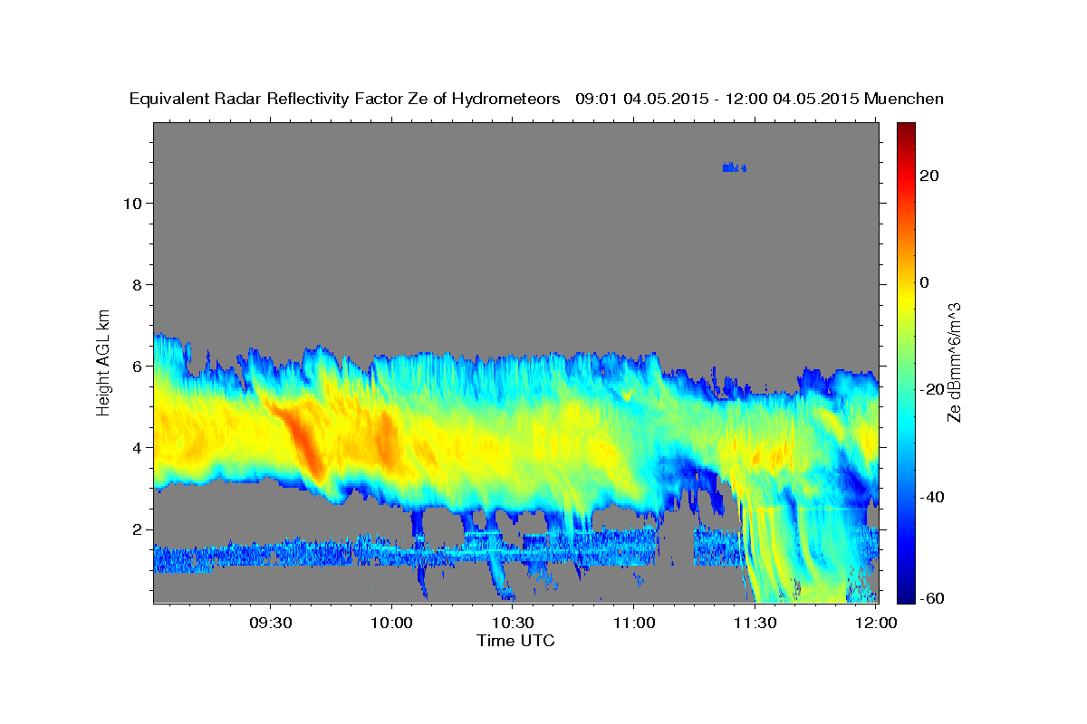
Task: Click the 'Time UTC' axis label
Action: pos(515,641)
